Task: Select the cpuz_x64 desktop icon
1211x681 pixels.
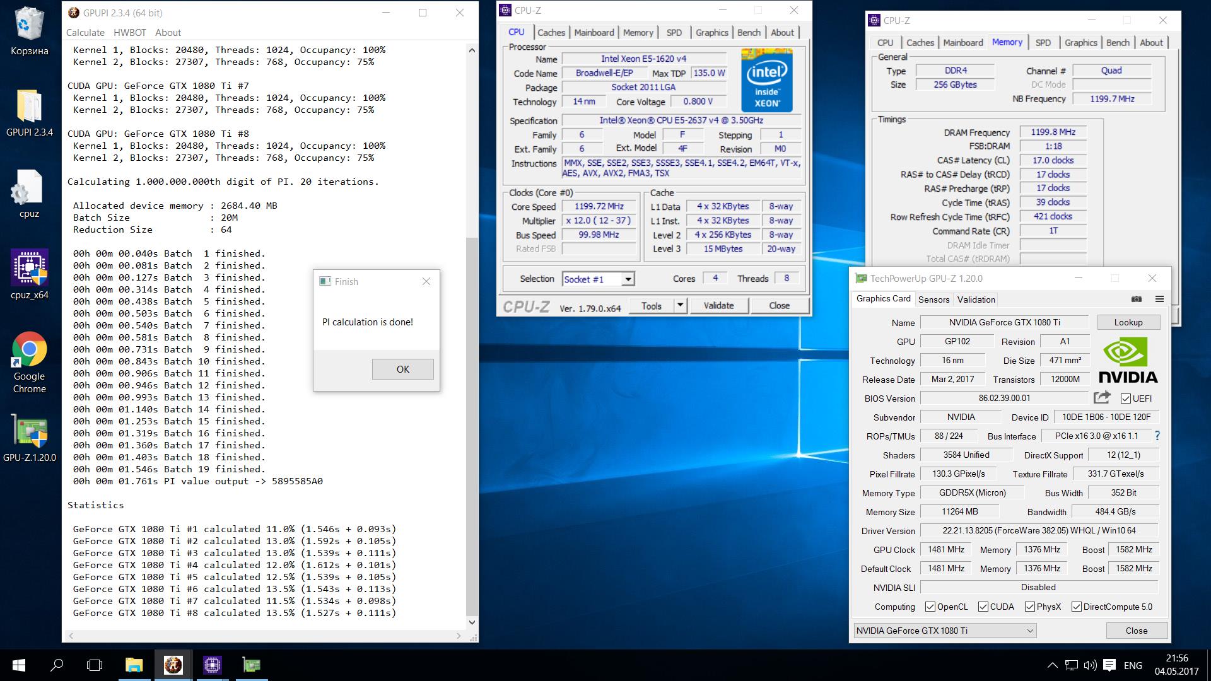Action: pyautogui.click(x=29, y=274)
